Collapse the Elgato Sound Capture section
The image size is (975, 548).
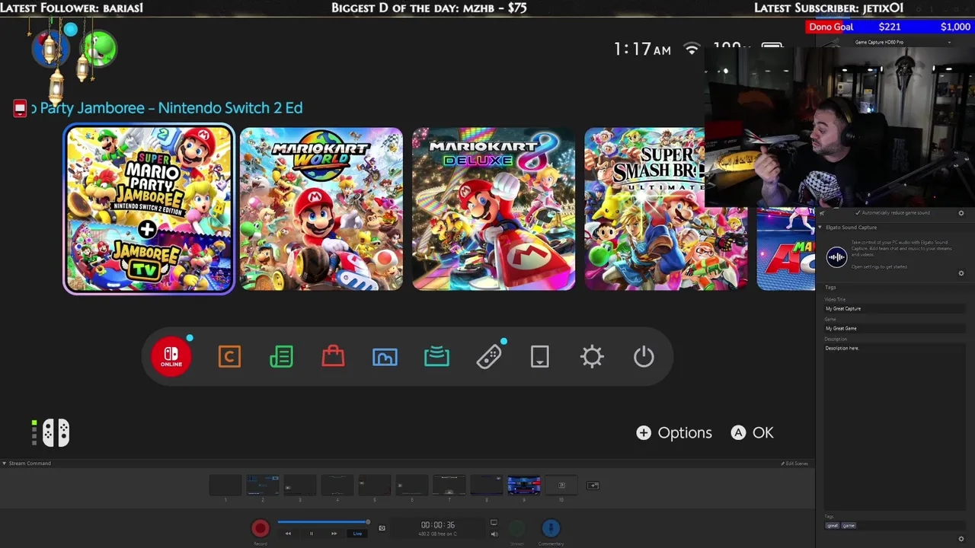click(x=820, y=228)
